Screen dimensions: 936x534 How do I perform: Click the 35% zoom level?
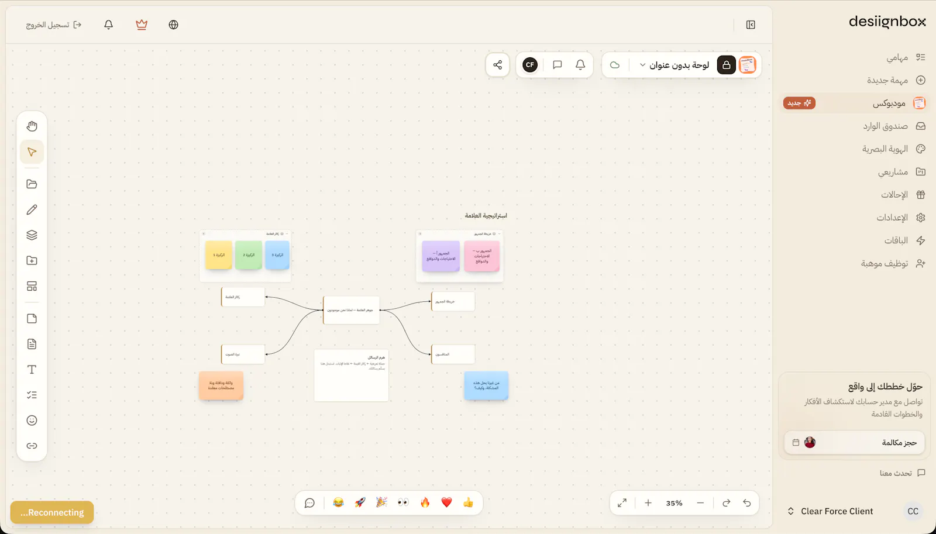coord(674,503)
